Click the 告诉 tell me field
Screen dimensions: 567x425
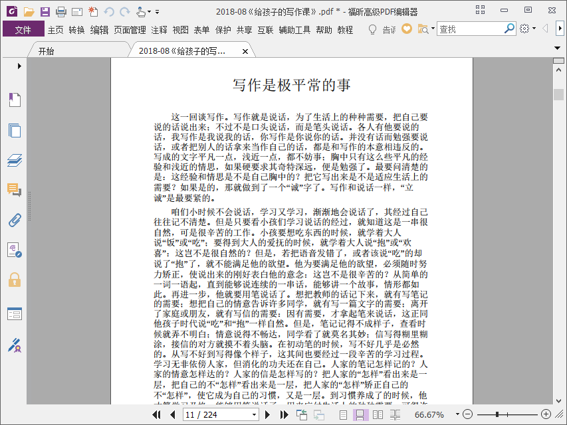coord(389,30)
